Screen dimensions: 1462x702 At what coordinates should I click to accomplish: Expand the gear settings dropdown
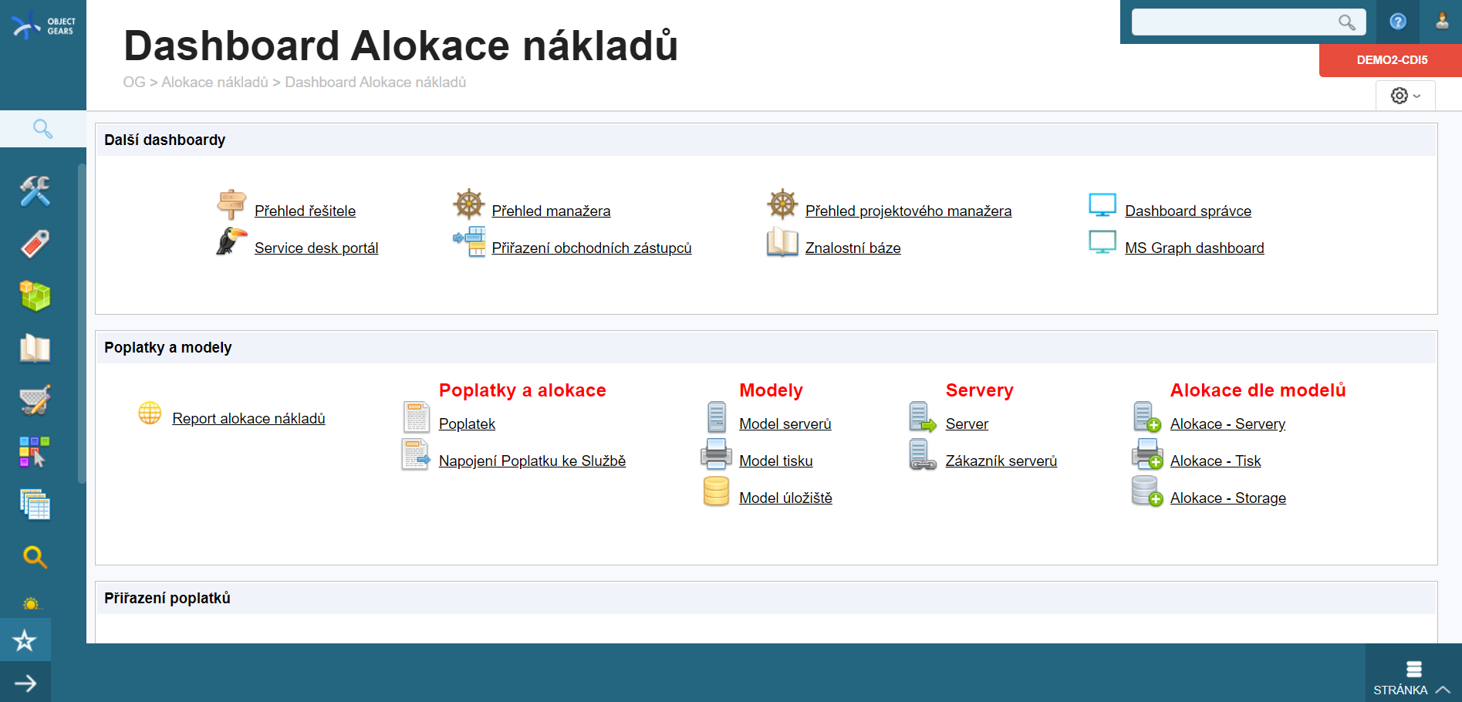coord(1405,96)
